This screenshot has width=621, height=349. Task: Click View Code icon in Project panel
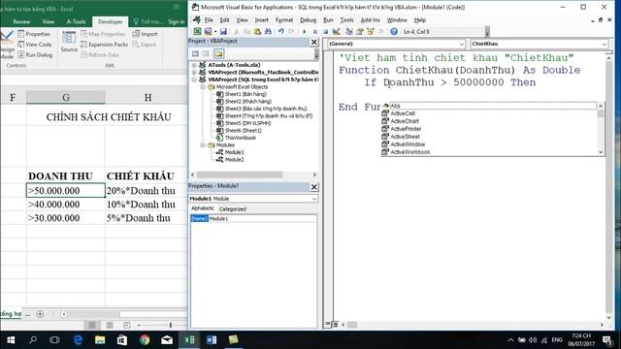click(195, 54)
